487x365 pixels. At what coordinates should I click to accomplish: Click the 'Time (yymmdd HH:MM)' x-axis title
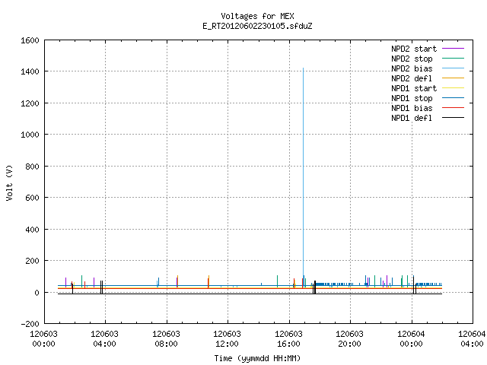point(257,358)
